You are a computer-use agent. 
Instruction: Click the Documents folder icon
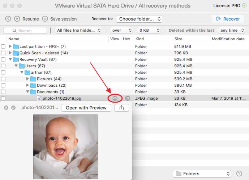[x=33, y=92]
